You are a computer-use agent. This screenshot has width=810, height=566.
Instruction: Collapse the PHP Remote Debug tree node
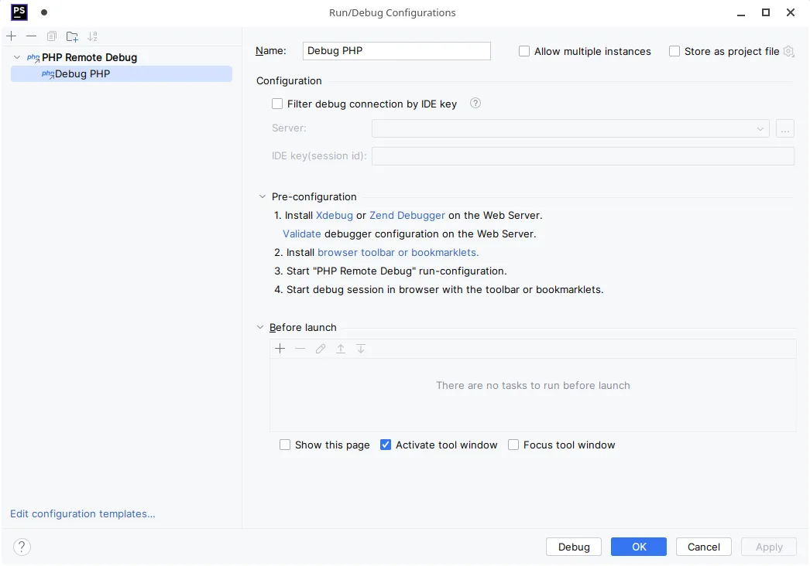point(17,57)
